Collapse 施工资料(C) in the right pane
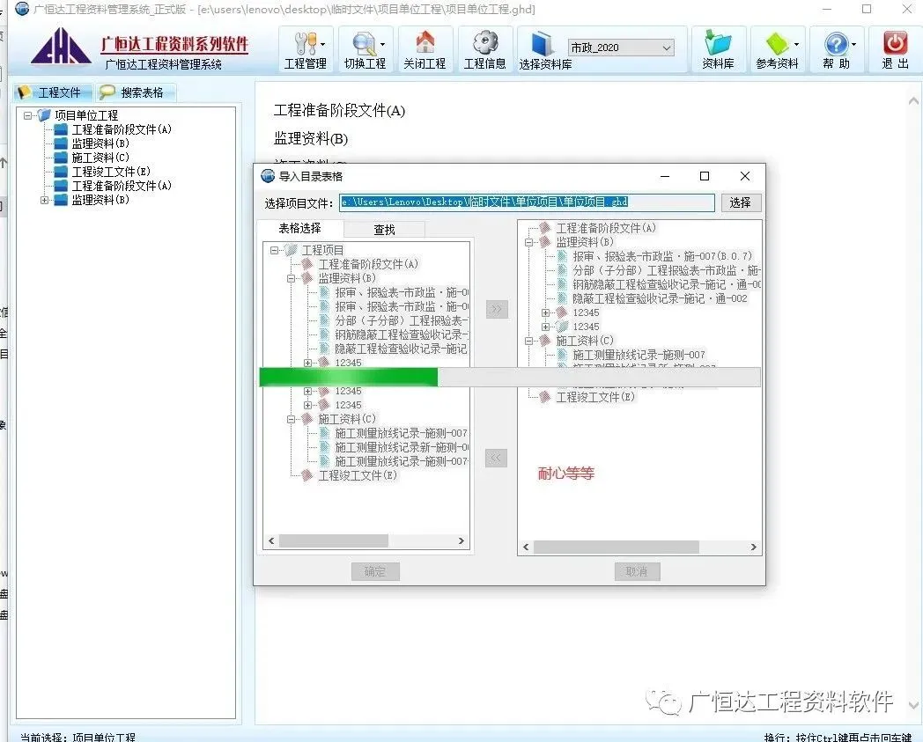923x742 pixels. pos(528,341)
